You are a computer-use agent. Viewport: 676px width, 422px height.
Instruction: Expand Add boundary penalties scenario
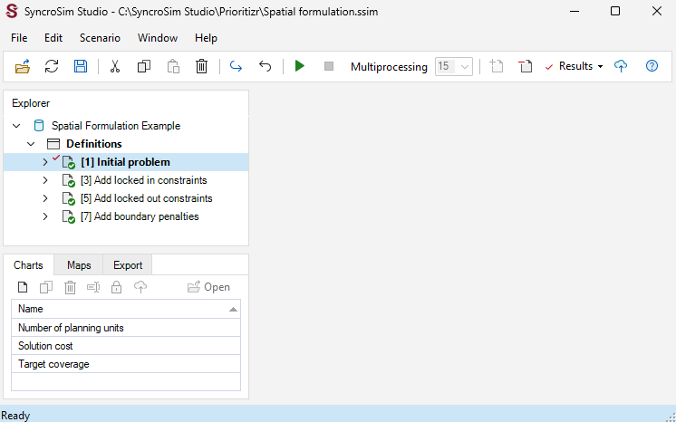coord(44,216)
